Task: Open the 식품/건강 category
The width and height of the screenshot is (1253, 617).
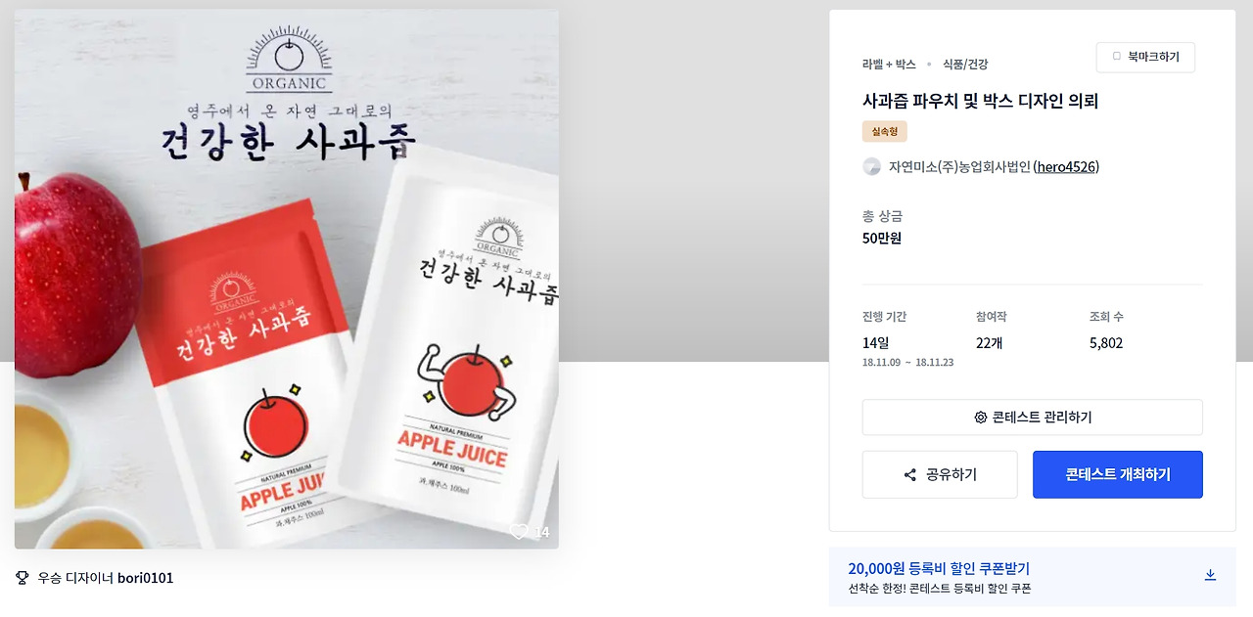Action: 965,64
